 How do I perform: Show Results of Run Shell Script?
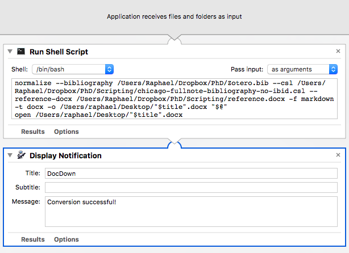tap(33, 132)
